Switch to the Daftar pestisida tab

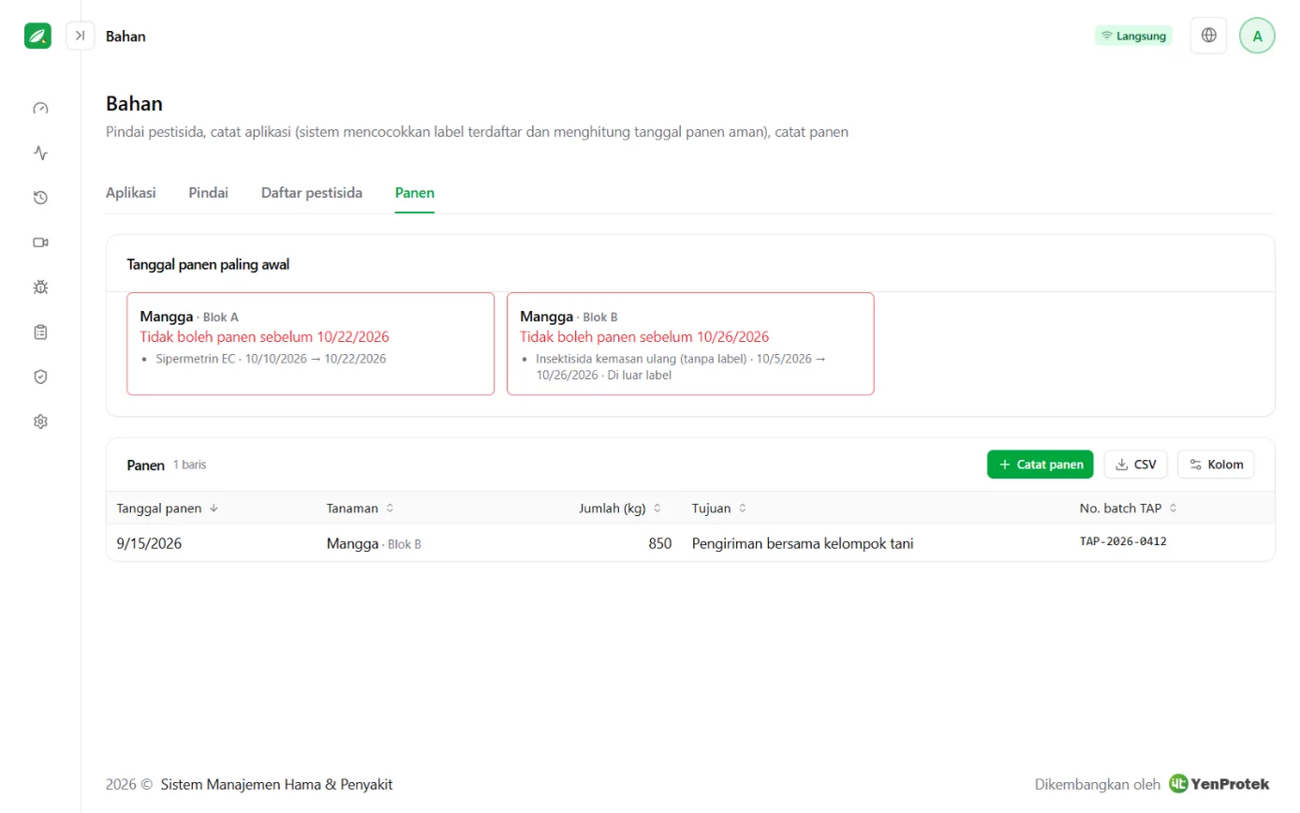pos(312,193)
